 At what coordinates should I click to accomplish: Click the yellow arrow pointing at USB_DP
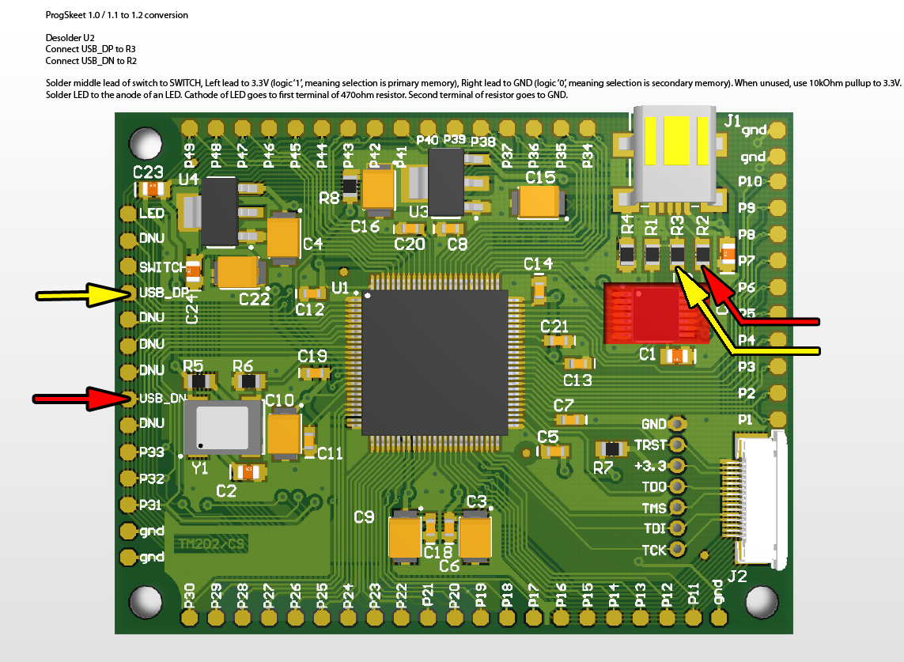[x=84, y=295]
